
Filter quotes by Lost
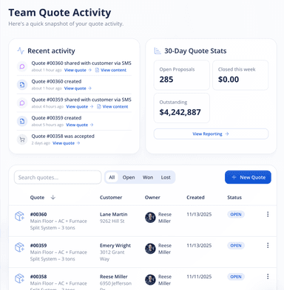(x=166, y=177)
